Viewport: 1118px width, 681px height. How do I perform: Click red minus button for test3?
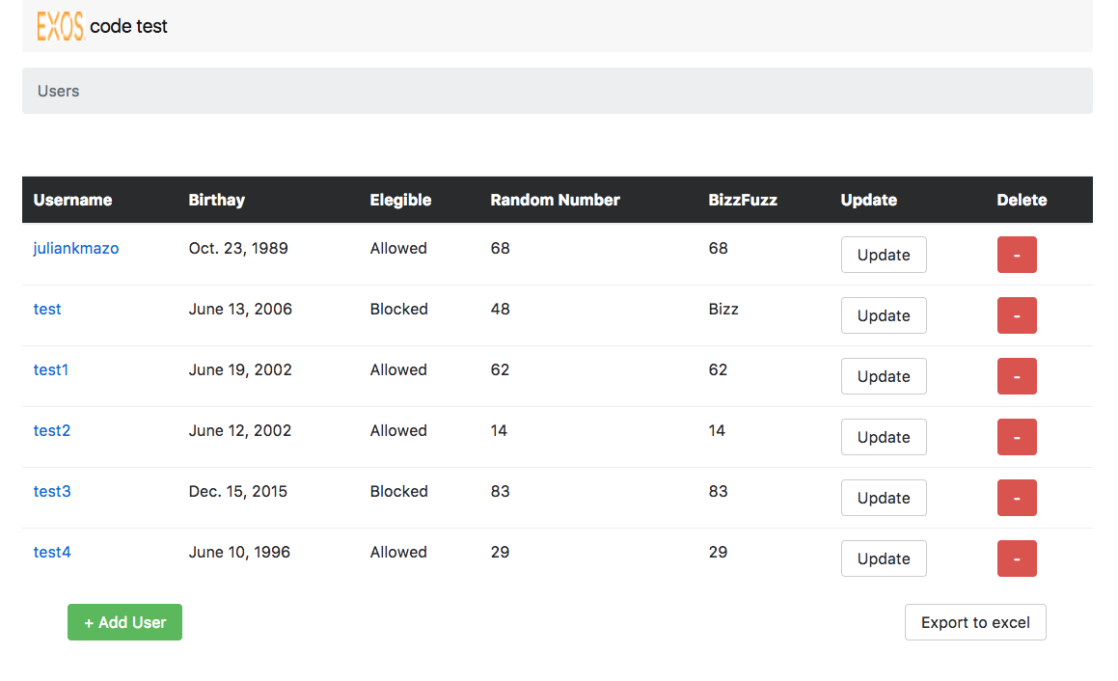click(x=1016, y=498)
